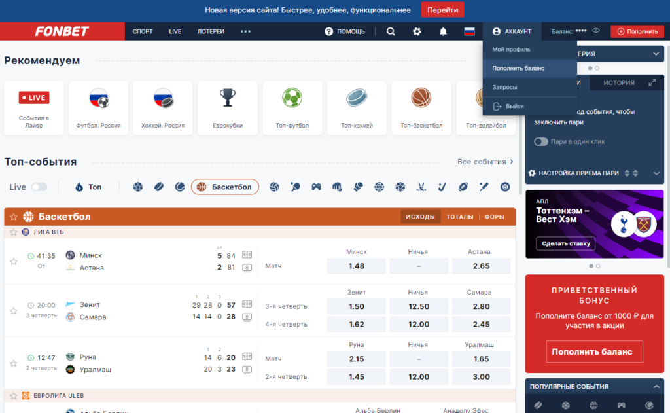The width and height of the screenshot is (670, 413).
Task: Switch to the История tab
Action: (x=619, y=82)
